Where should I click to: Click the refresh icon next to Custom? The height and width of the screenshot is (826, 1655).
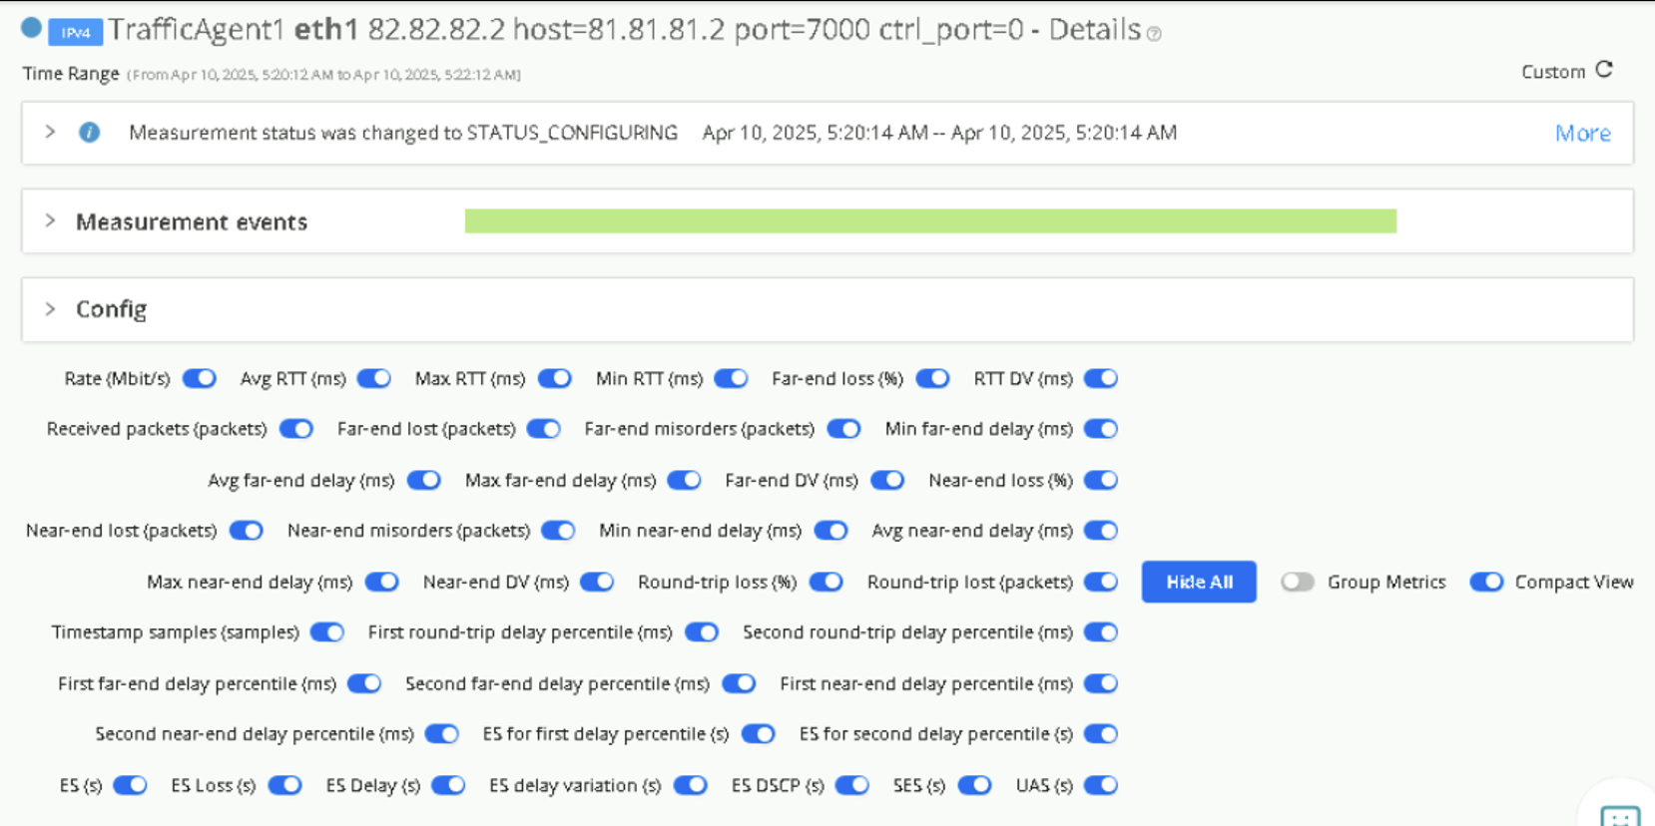click(x=1604, y=70)
